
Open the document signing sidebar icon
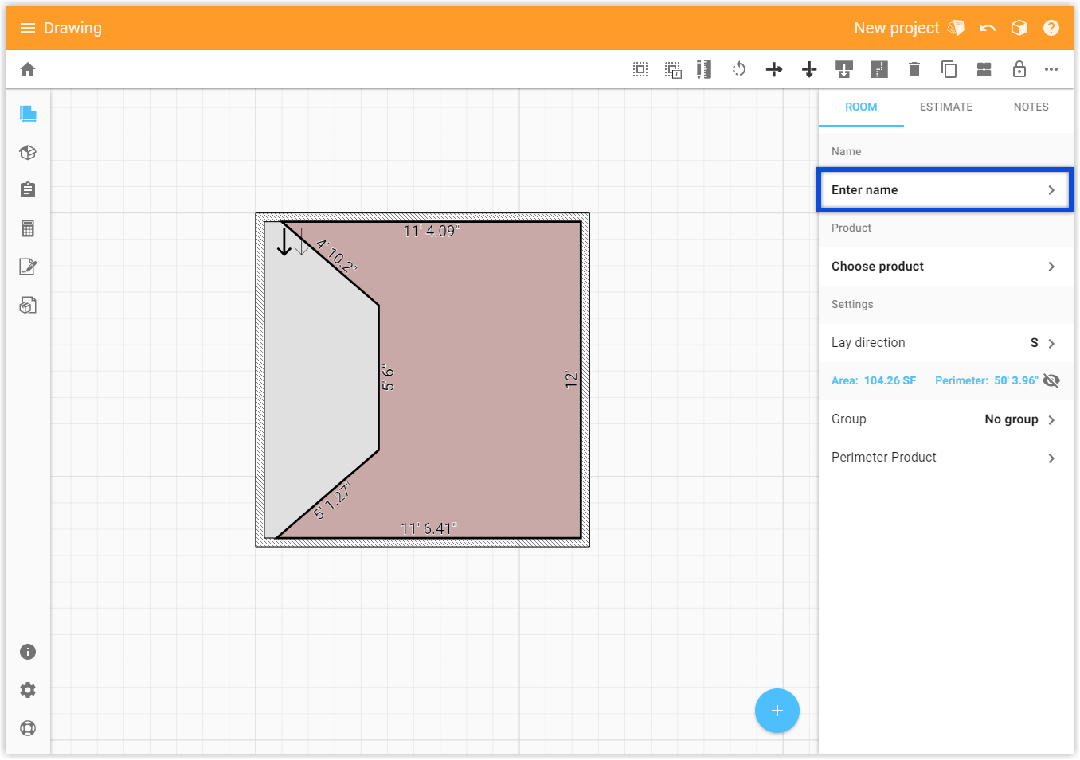(28, 267)
